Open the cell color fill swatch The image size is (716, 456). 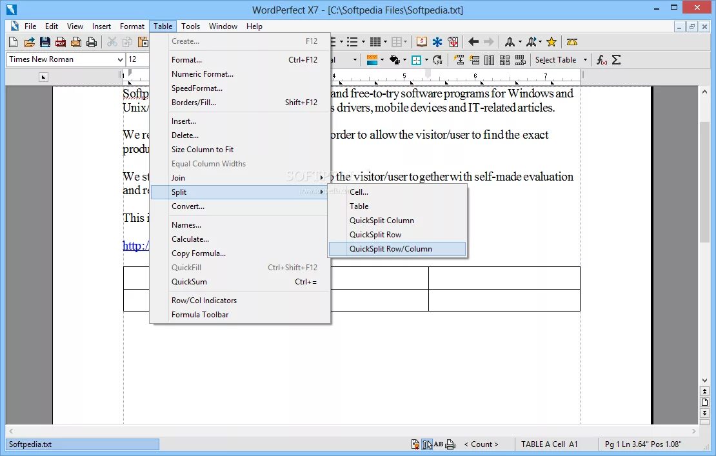[372, 60]
